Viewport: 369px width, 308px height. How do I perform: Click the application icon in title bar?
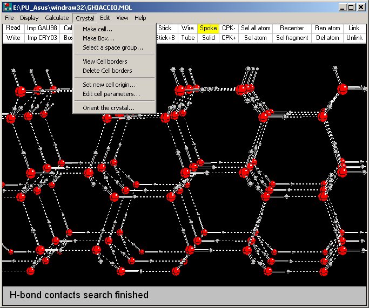[8, 8]
